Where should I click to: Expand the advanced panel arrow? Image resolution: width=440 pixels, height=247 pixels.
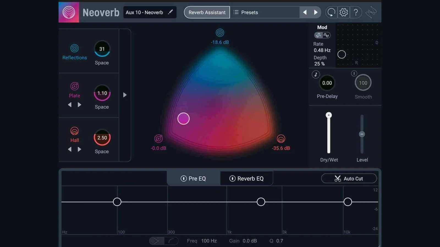coord(125,95)
